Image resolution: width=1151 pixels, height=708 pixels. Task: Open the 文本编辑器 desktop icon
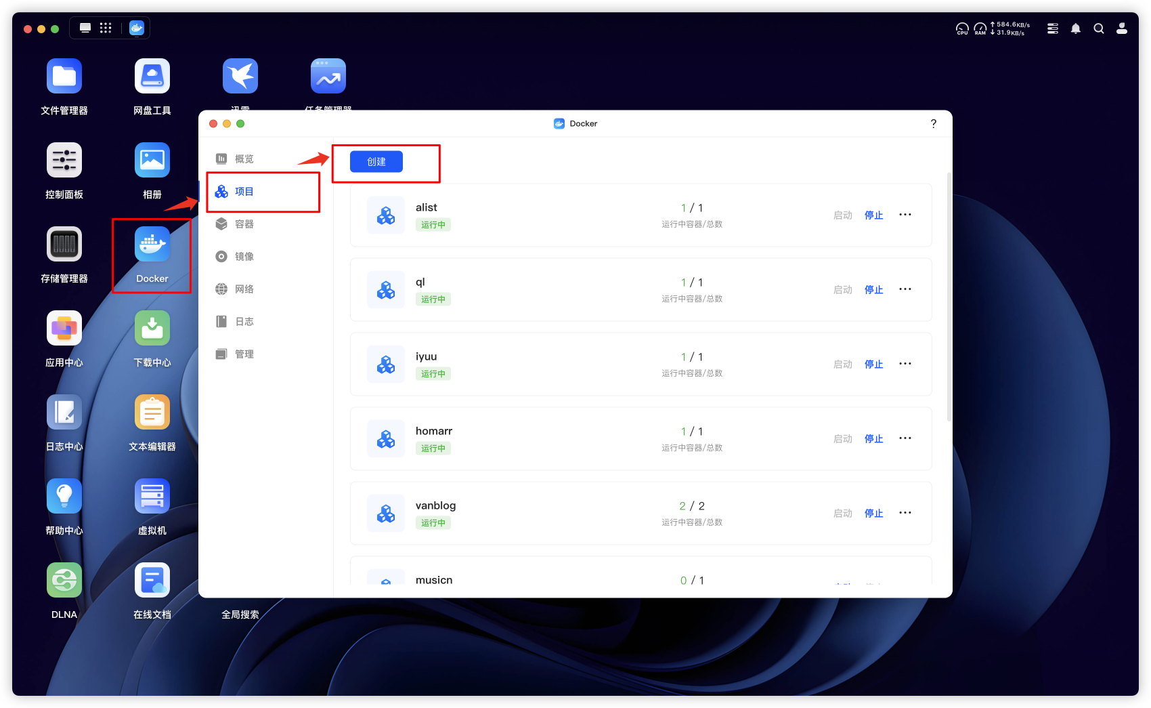152,412
